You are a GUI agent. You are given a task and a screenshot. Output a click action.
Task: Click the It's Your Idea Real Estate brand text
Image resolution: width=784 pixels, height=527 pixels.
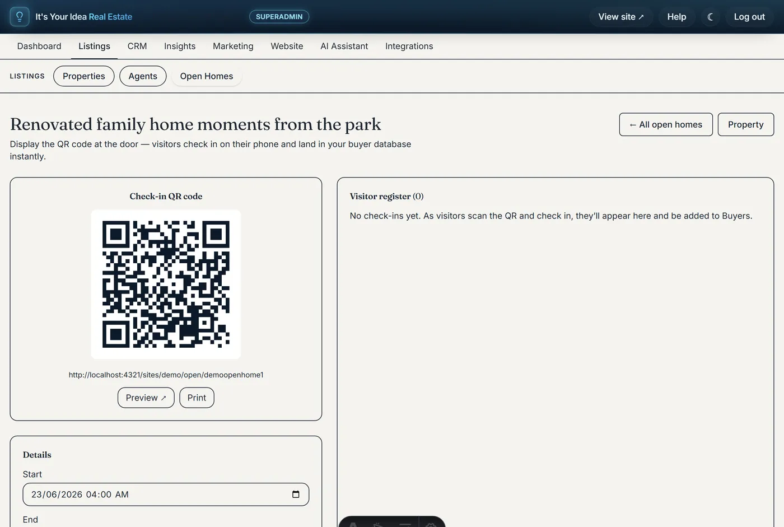[x=84, y=17]
